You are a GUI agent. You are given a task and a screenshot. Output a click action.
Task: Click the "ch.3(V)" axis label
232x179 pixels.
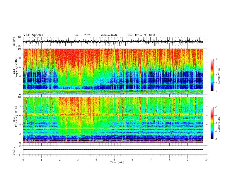pyautogui.click(x=14, y=150)
